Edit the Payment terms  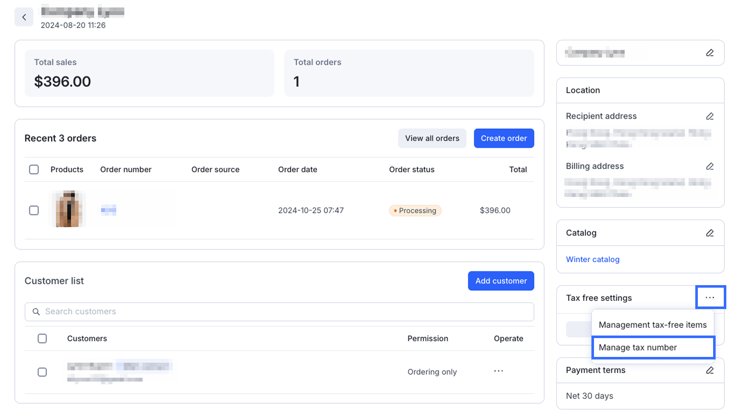[x=710, y=370]
